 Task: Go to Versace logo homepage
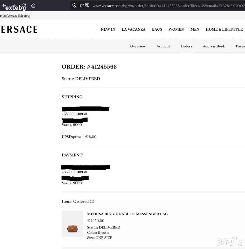click(x=19, y=29)
